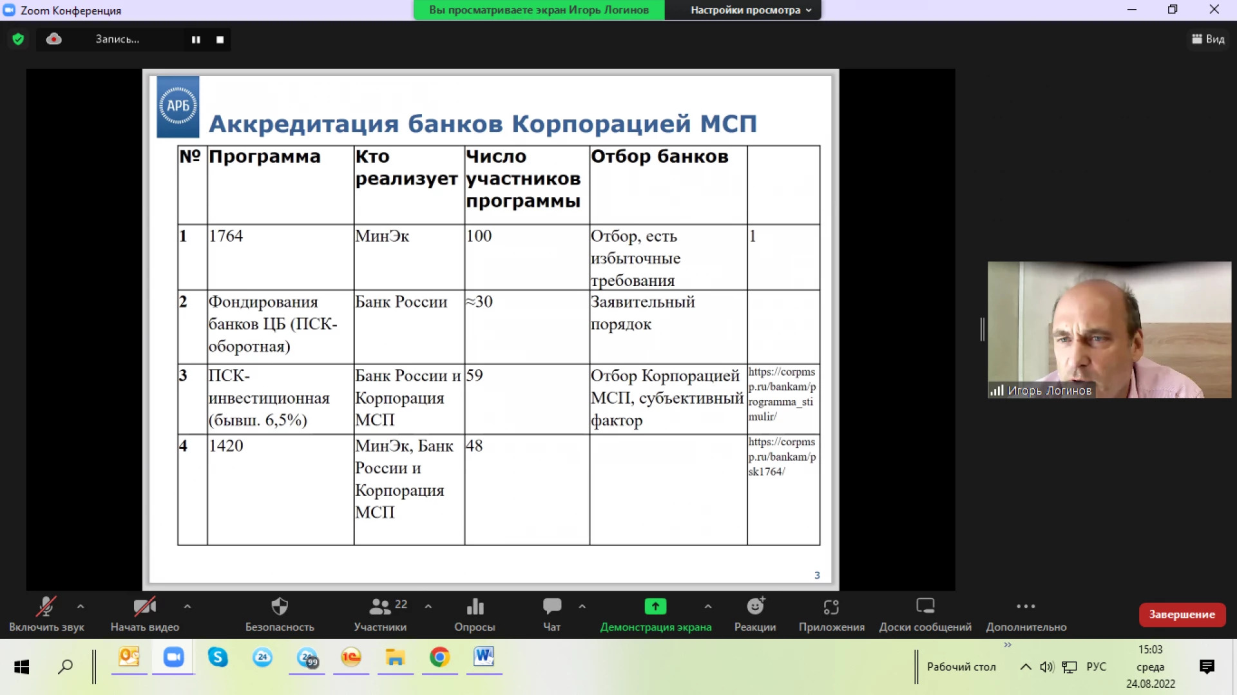This screenshot has height=695, width=1237.
Task: Open the Участники list
Action: click(380, 614)
